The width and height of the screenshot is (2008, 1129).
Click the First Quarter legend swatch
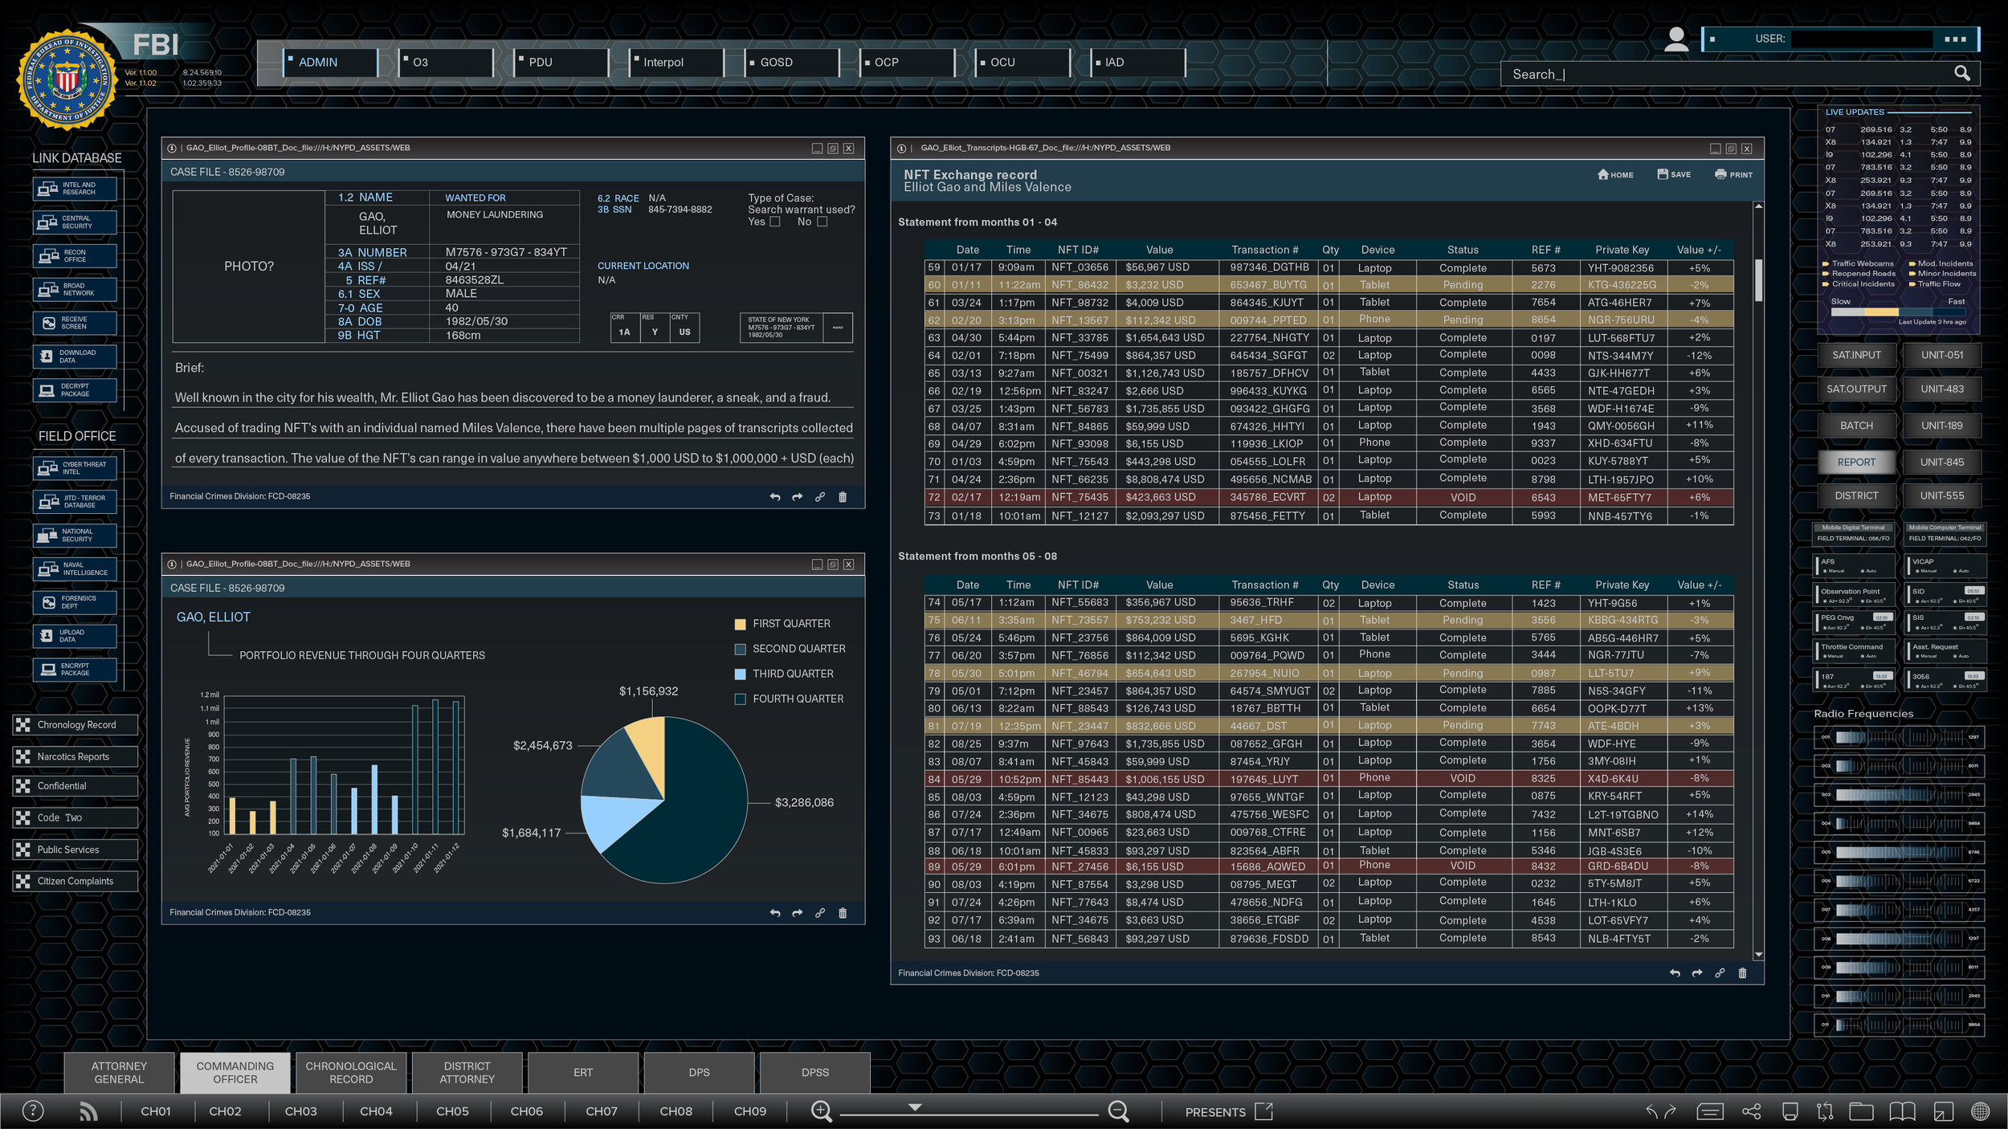click(x=740, y=624)
